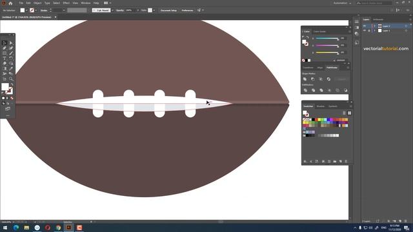413x232 pixels.
Task: Click target circle of Layer 2
Action: click(406, 26)
